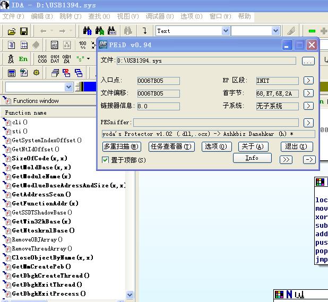The image size is (328, 302).
Task: Open the 文件 (F) menu
Action: coord(13,16)
